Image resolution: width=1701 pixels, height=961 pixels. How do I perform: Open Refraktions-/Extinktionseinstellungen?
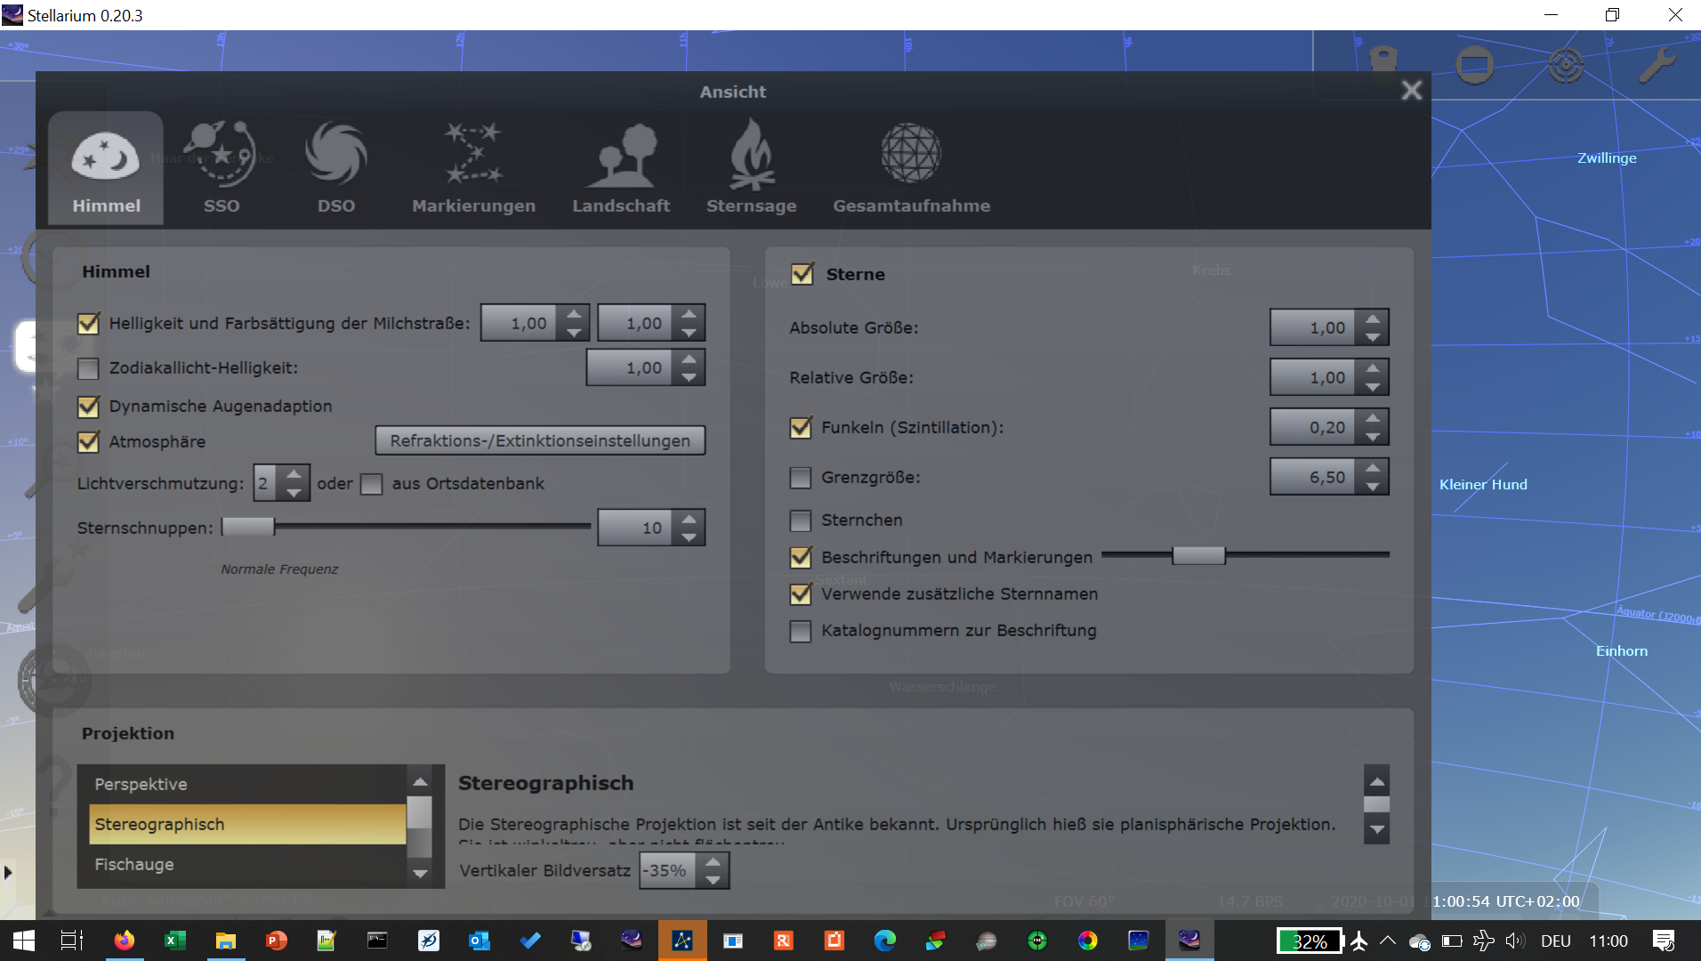tap(539, 440)
